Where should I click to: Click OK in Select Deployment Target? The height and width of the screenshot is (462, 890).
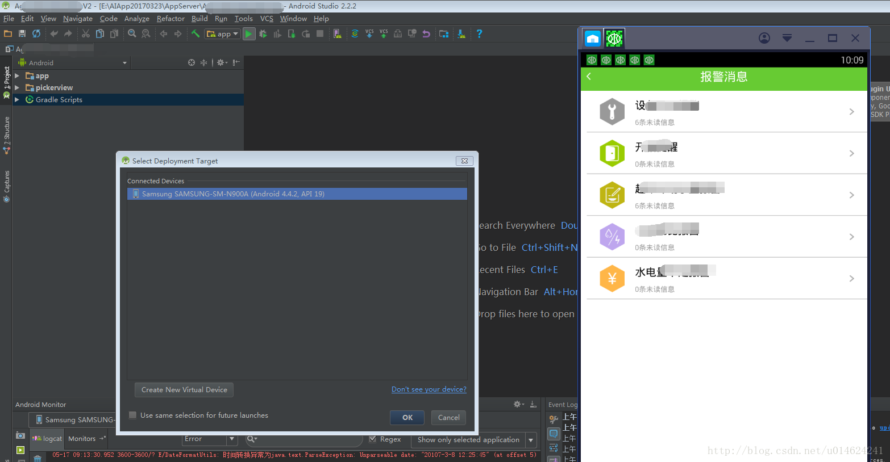(x=407, y=418)
